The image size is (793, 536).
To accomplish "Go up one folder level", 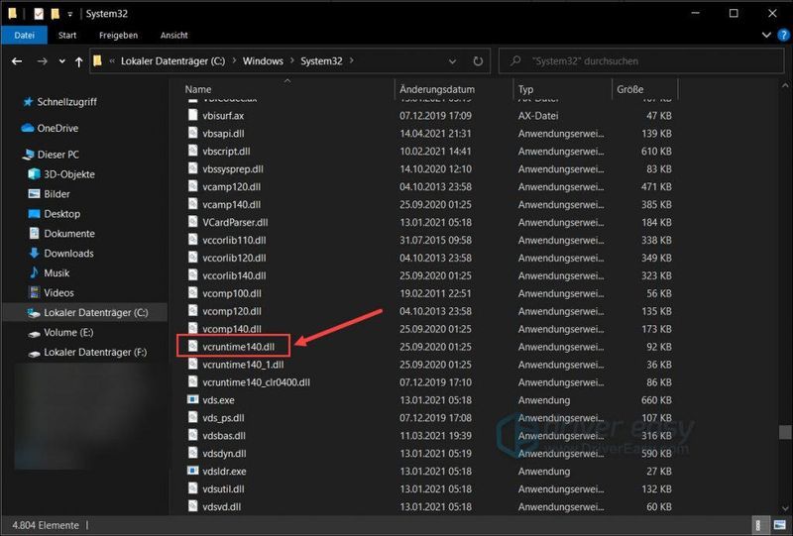I will pos(79,61).
